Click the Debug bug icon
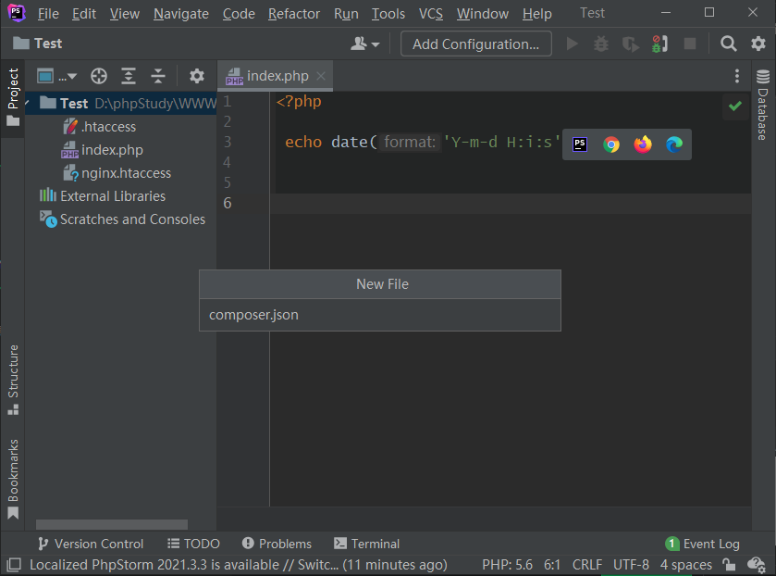The height and width of the screenshot is (576, 776). pyautogui.click(x=601, y=44)
